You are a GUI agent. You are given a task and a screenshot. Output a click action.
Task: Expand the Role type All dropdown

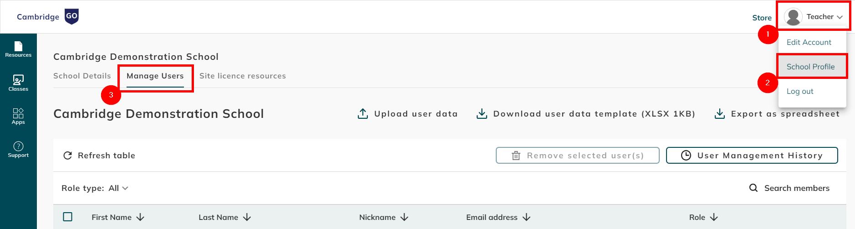118,188
